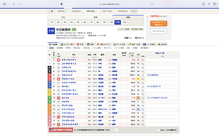Open new tab with plus icon
219x136 pixels.
click(x=209, y=4)
